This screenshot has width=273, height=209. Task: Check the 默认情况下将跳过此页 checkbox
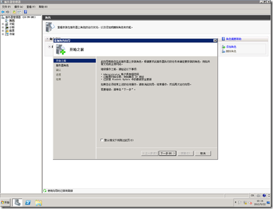point(102,140)
